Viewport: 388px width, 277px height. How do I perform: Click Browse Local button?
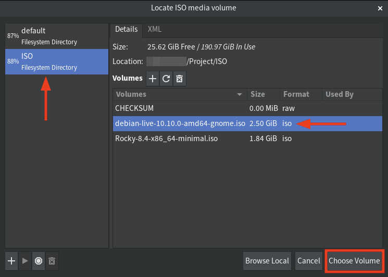click(x=267, y=261)
